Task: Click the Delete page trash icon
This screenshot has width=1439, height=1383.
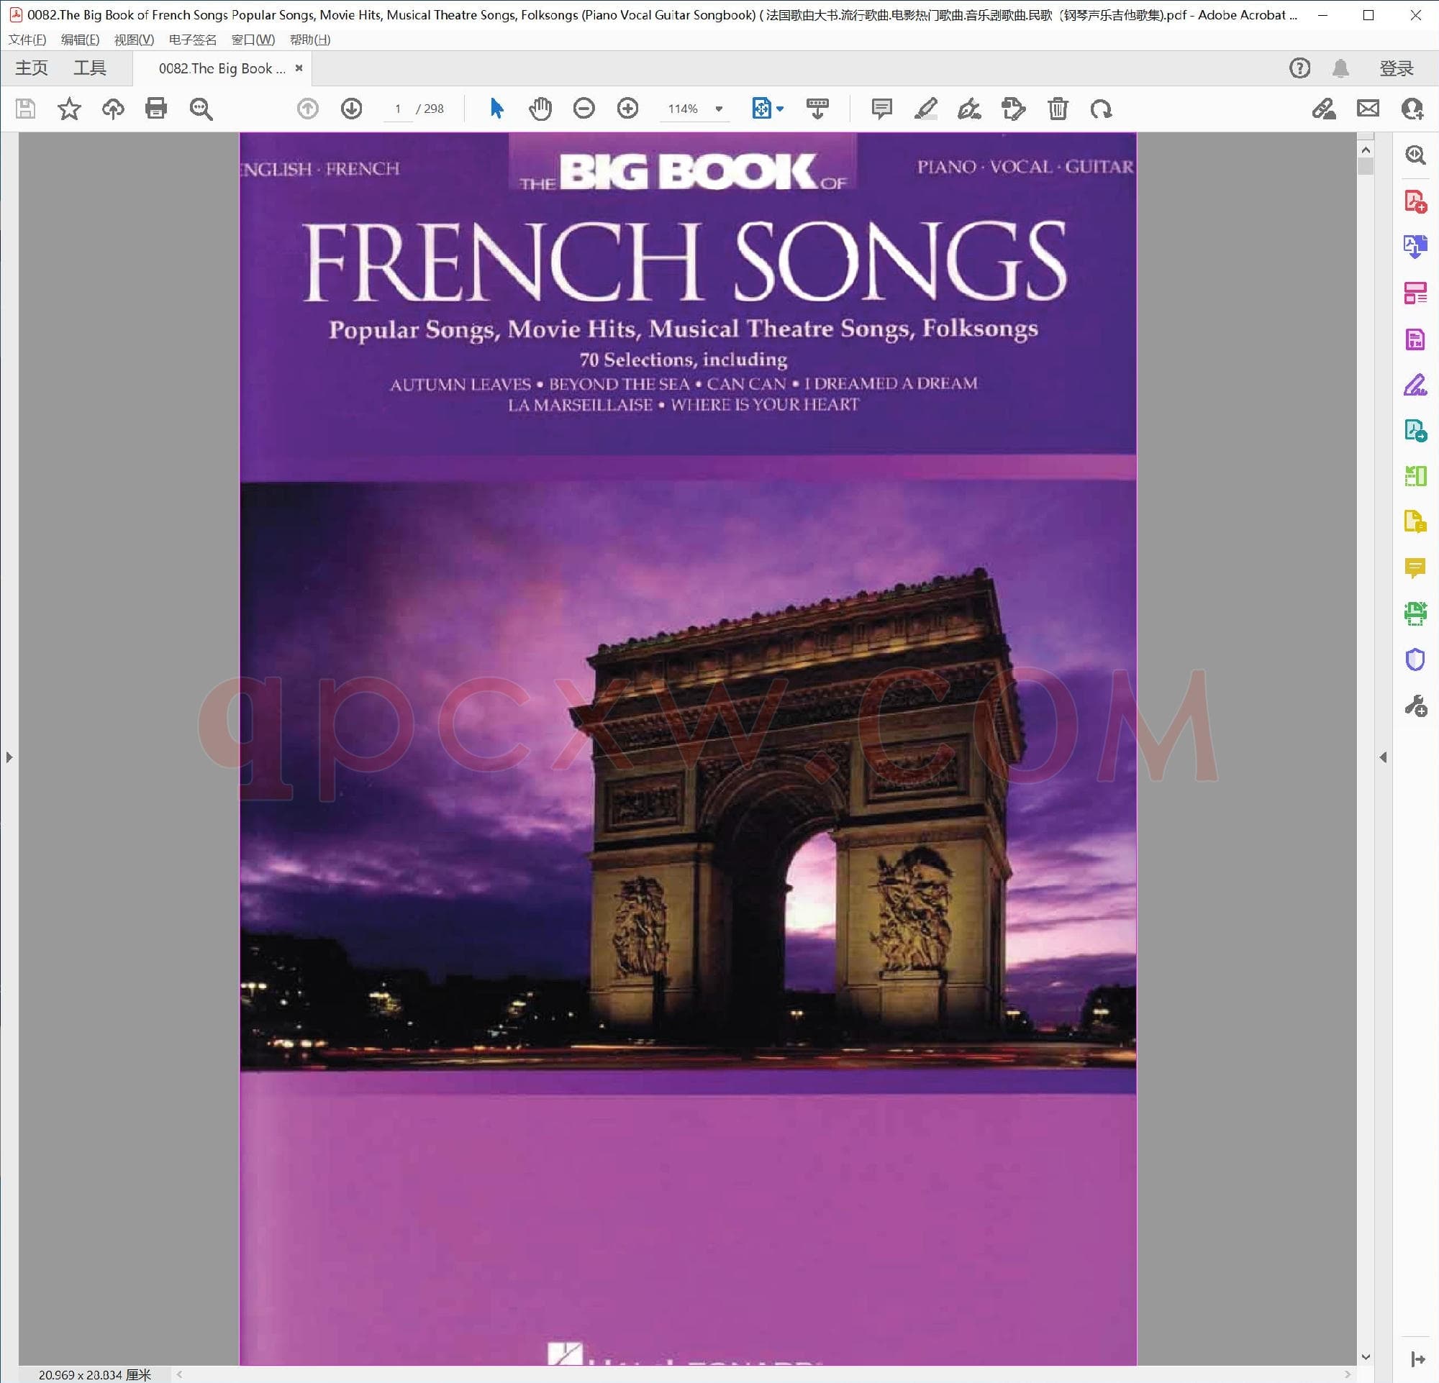Action: point(1057,109)
